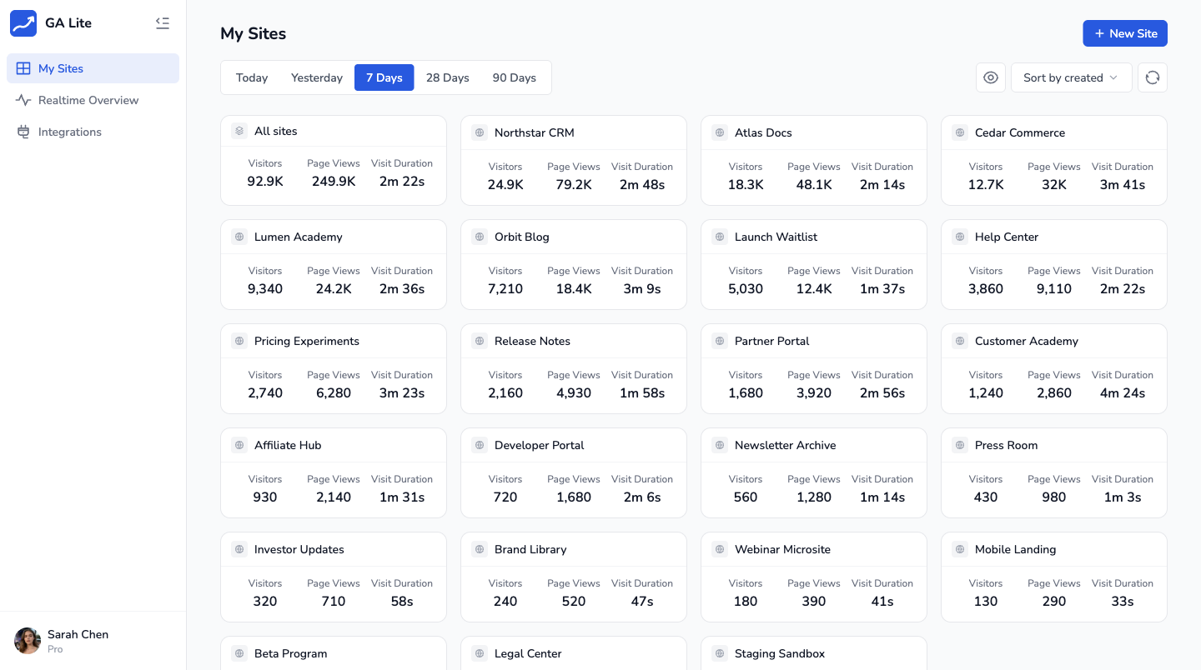Click the Realtime Overview pulse icon
The image size is (1201, 670).
coord(23,100)
